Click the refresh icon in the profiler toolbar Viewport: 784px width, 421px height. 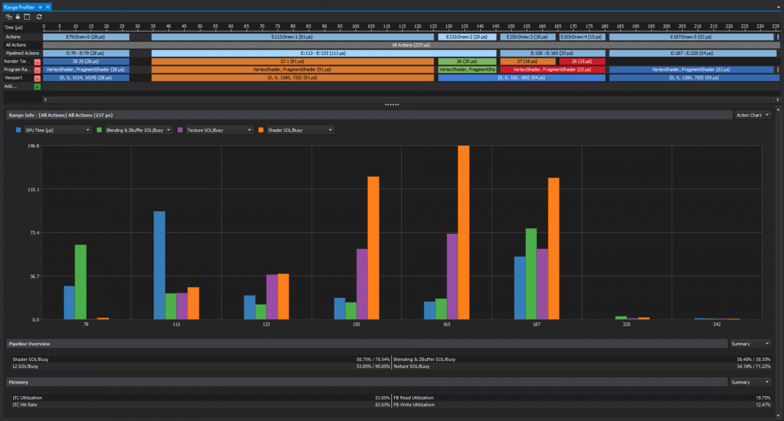pyautogui.click(x=39, y=16)
